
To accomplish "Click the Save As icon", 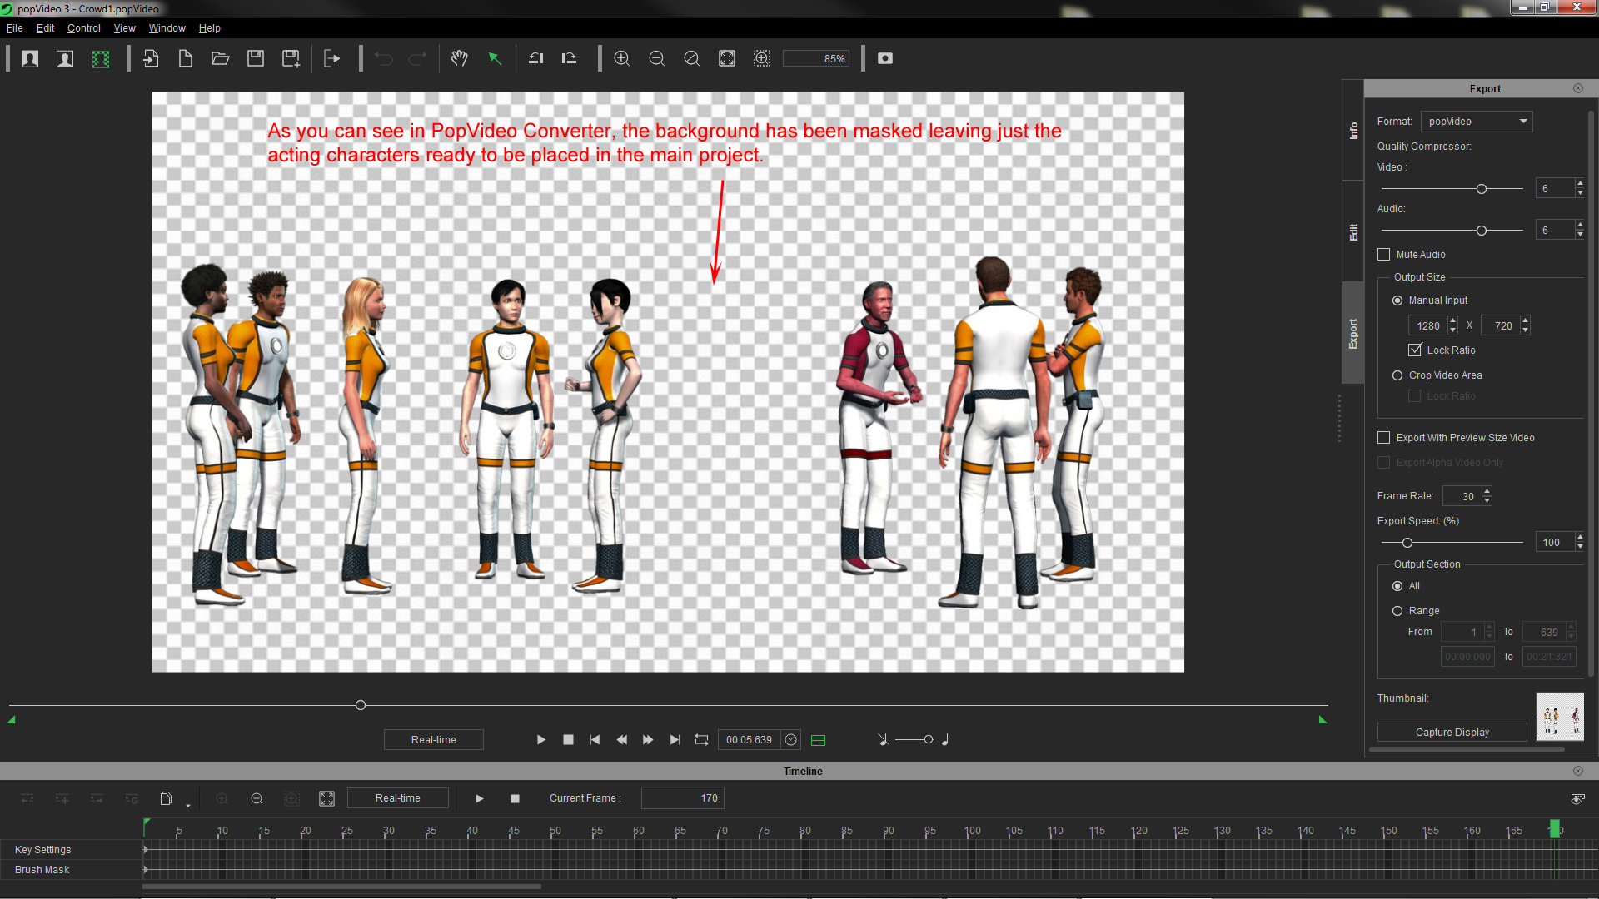I will [291, 58].
